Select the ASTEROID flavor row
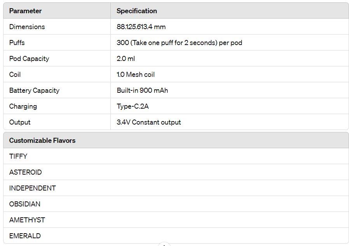 coord(176,172)
